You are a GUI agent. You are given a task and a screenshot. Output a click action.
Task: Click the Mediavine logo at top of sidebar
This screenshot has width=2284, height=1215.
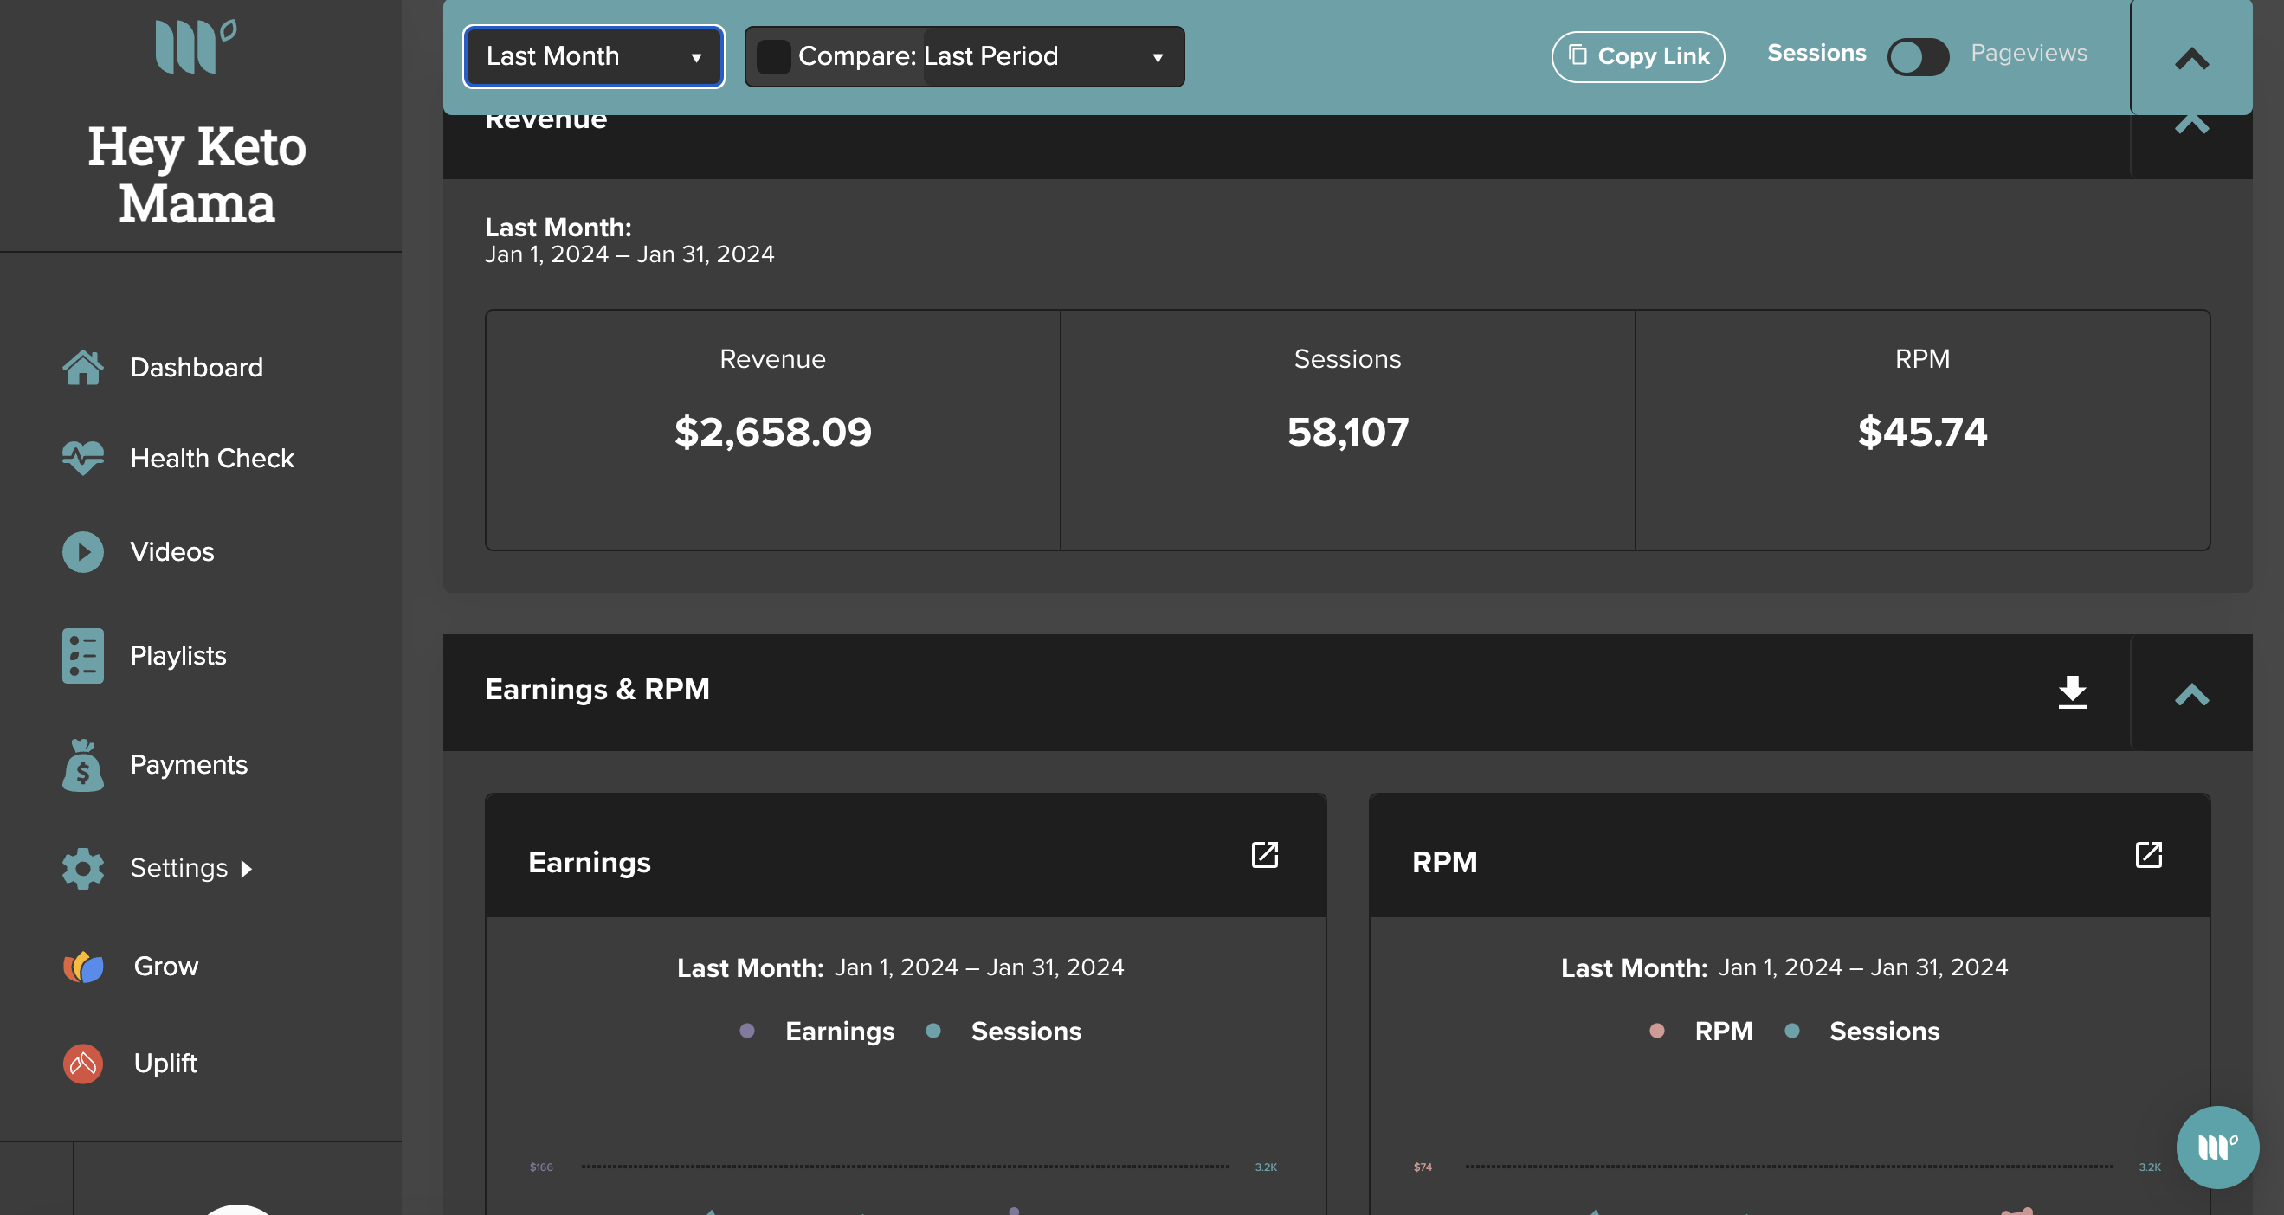pyautogui.click(x=196, y=46)
